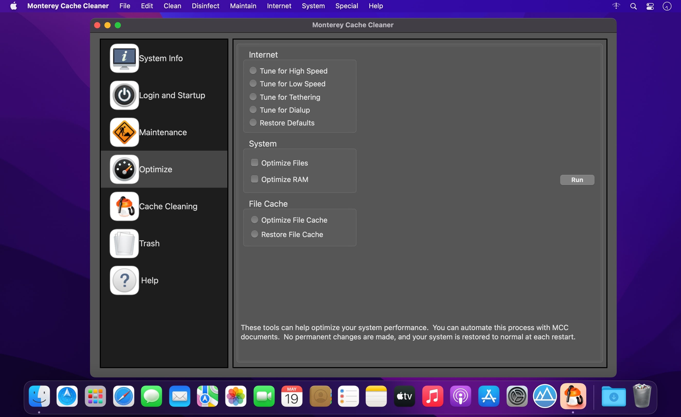Open Mail app in the dock

click(180, 396)
